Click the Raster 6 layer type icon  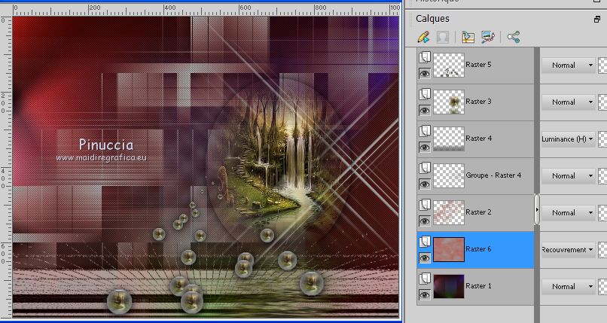click(425, 242)
